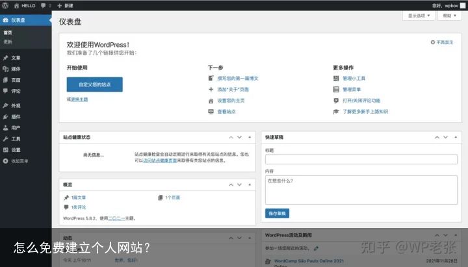
Task: Open the 文章 posts menu
Action: tap(25, 58)
